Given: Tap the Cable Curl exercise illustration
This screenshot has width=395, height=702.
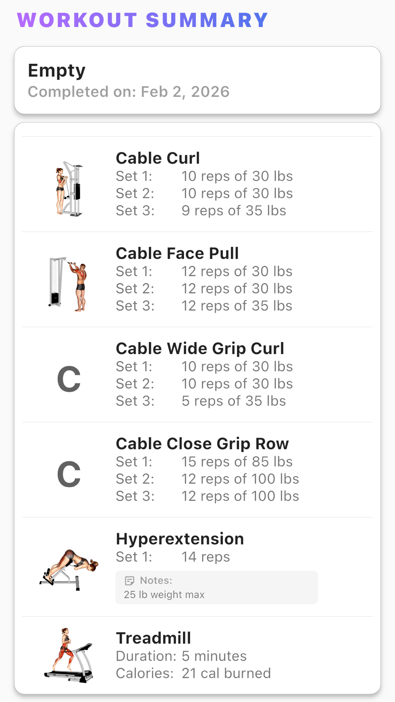Looking at the screenshot, I should click(69, 189).
